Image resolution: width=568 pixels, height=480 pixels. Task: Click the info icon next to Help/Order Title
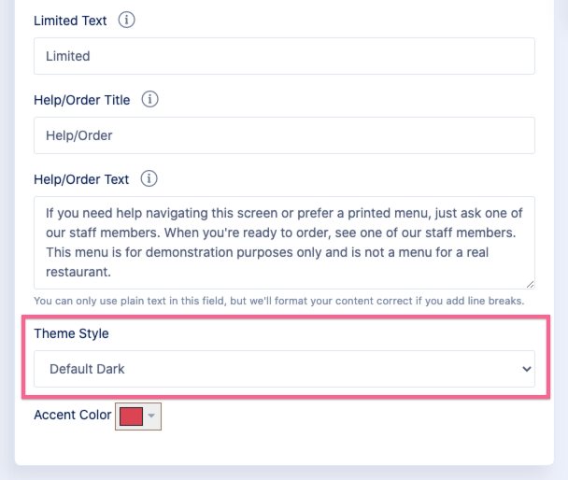[150, 99]
